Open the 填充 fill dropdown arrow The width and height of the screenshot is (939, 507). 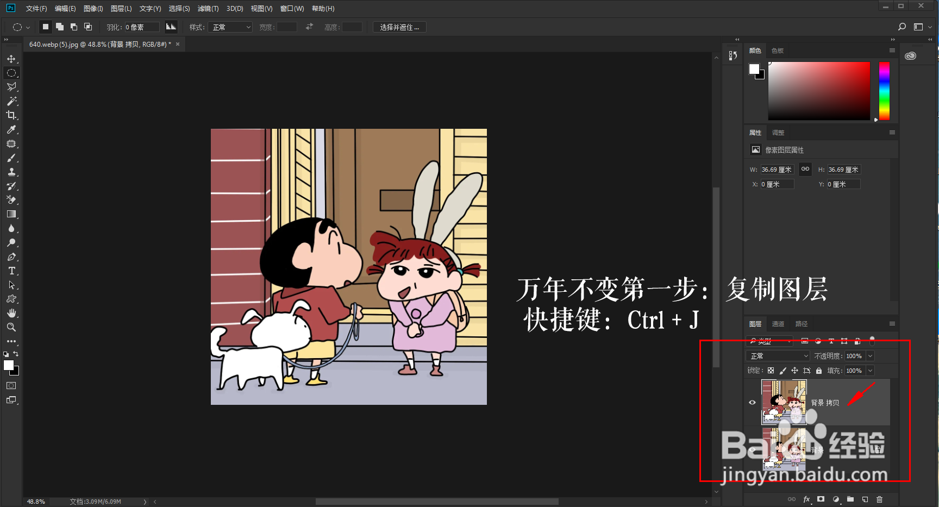[870, 371]
